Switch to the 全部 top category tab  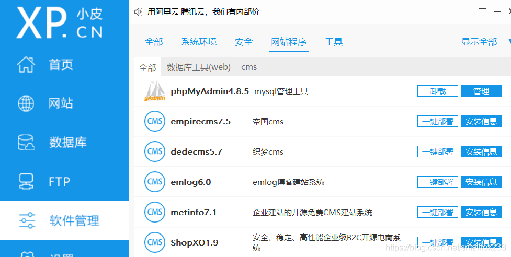click(154, 42)
